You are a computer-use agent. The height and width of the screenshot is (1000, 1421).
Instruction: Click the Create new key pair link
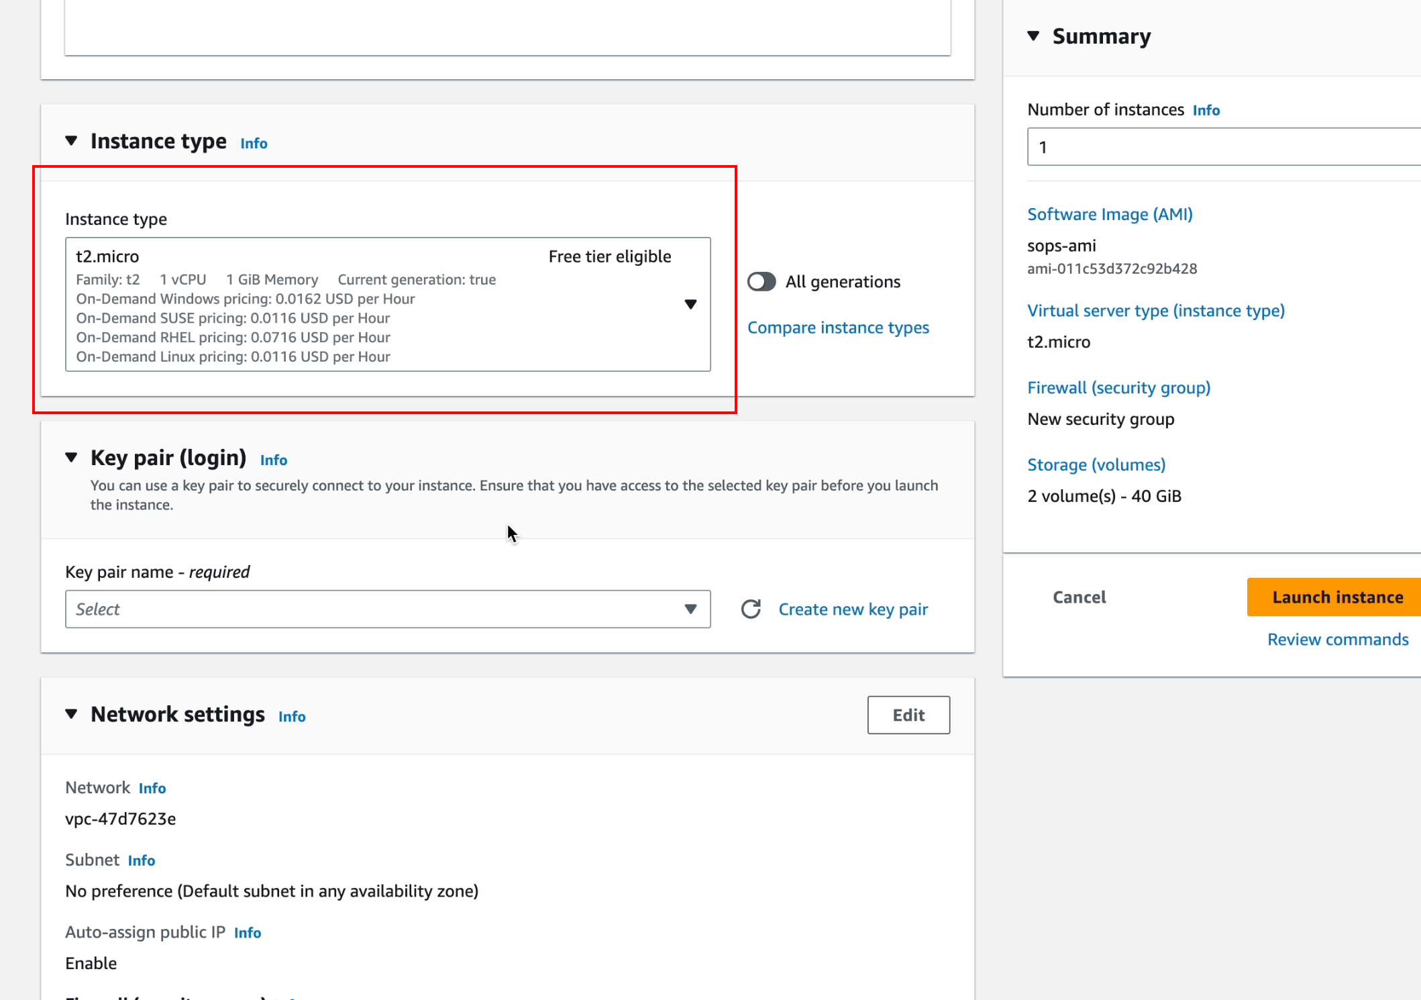853,608
